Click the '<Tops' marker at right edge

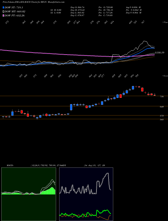click(x=165, y=22)
